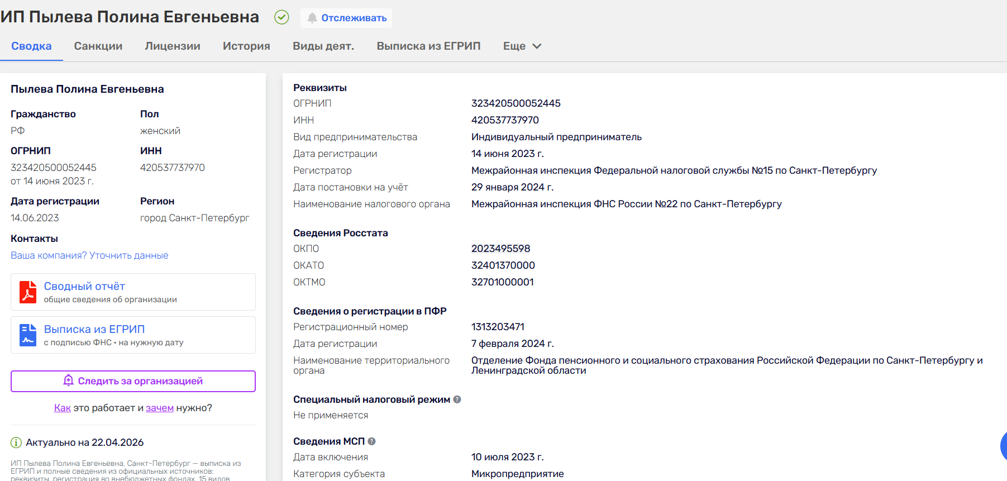This screenshot has width=1007, height=481.
Task: Click the blue floating widget at right edge
Action: coord(1003,446)
